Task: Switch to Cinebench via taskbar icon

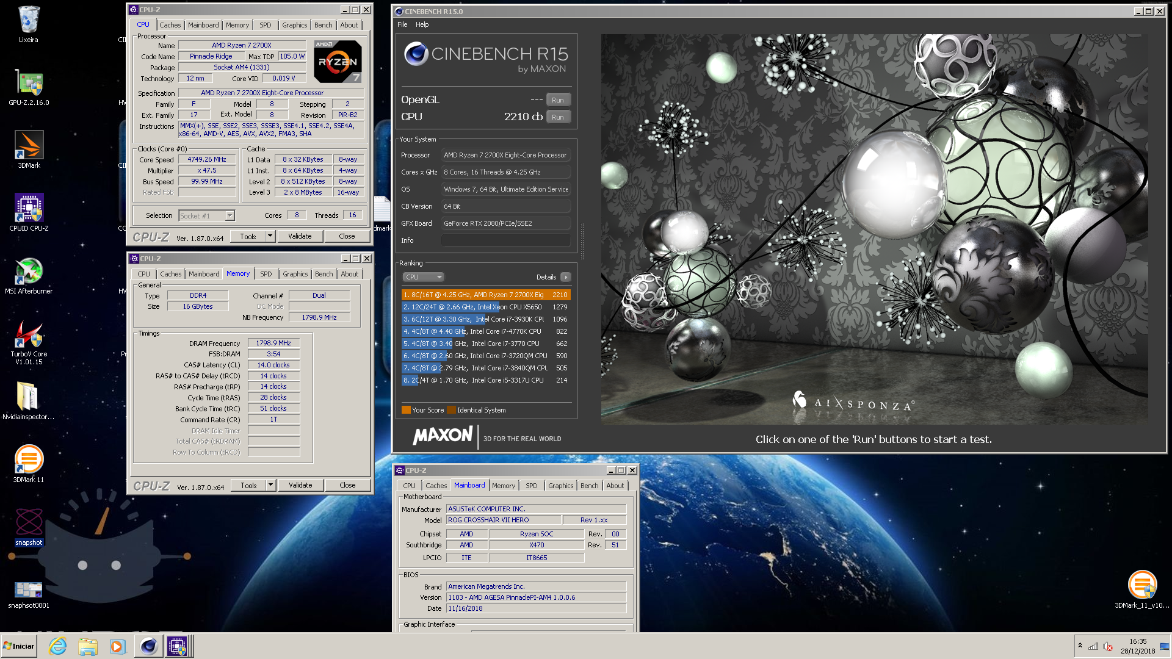Action: [148, 646]
